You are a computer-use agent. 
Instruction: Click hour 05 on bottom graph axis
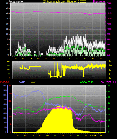click(33, 135)
